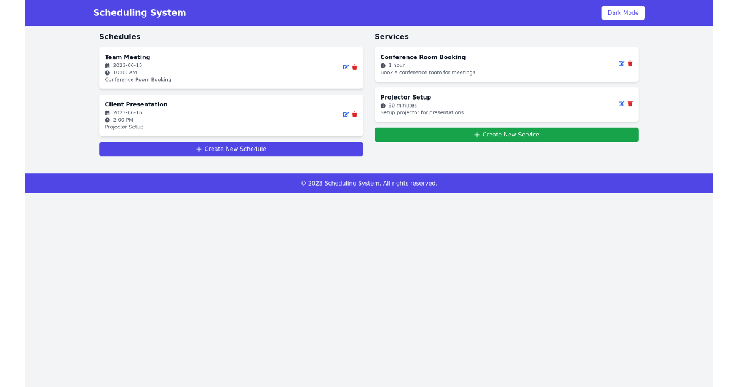Click the clock icon next to 30 minutes
This screenshot has height=387, width=738.
coord(383,104)
